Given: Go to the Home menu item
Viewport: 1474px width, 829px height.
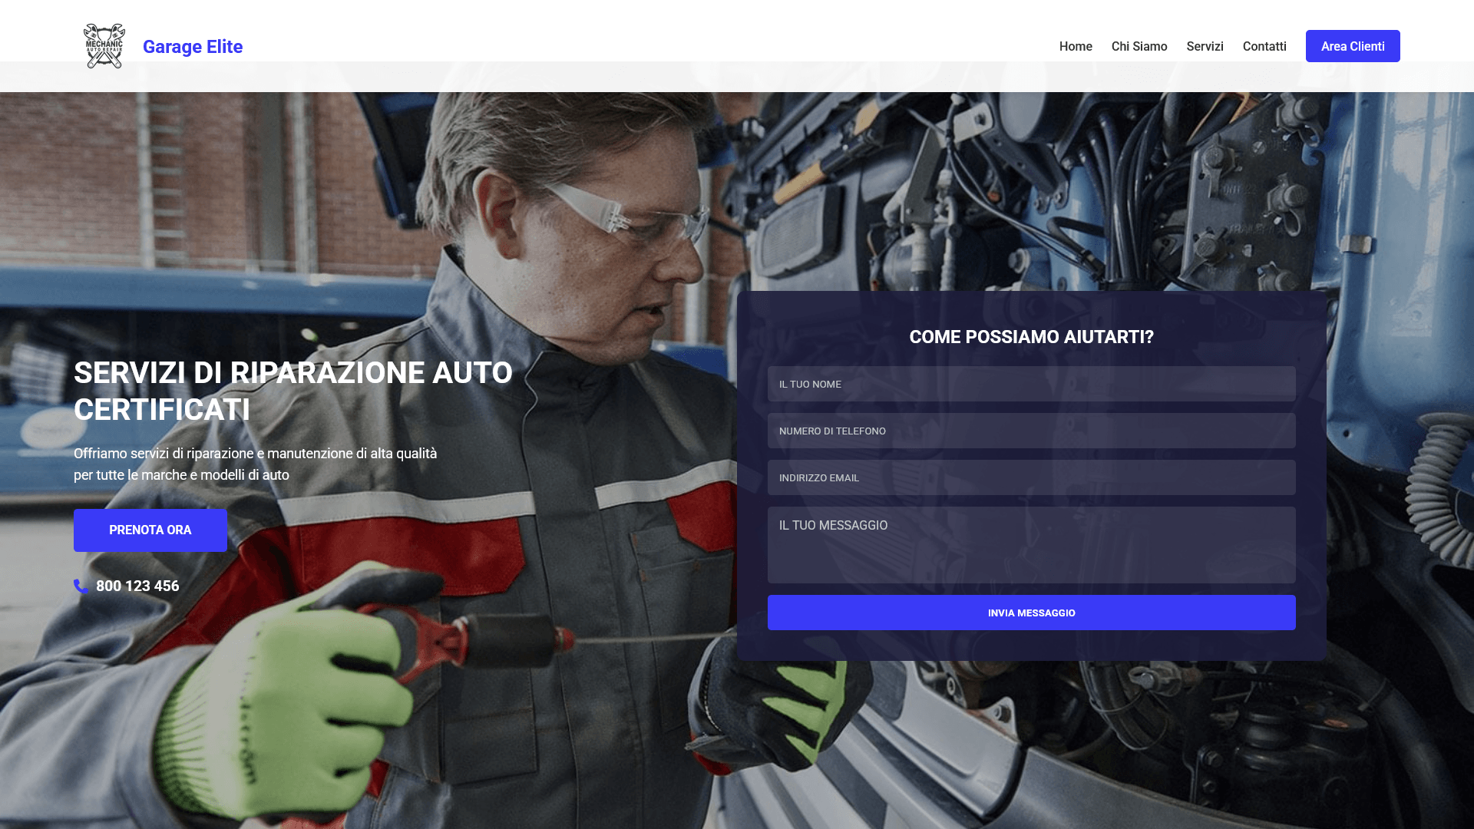Looking at the screenshot, I should pos(1076,46).
